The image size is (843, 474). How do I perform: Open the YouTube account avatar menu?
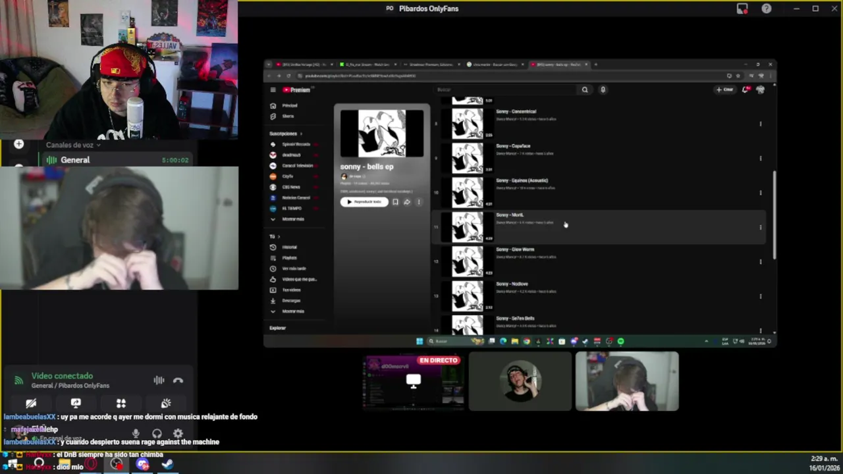[x=761, y=90]
